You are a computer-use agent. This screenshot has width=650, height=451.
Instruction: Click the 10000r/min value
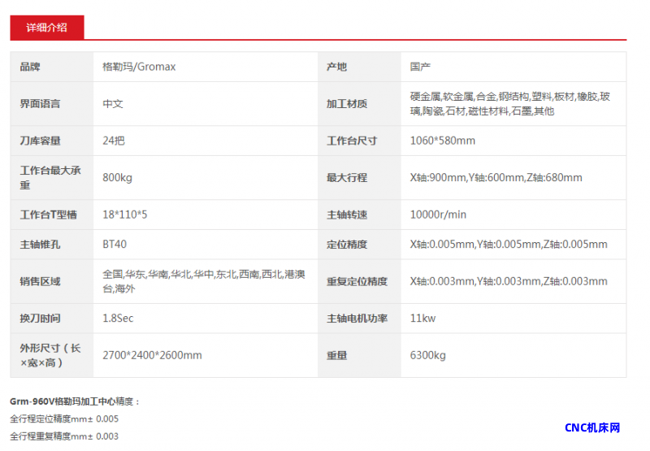tap(438, 215)
